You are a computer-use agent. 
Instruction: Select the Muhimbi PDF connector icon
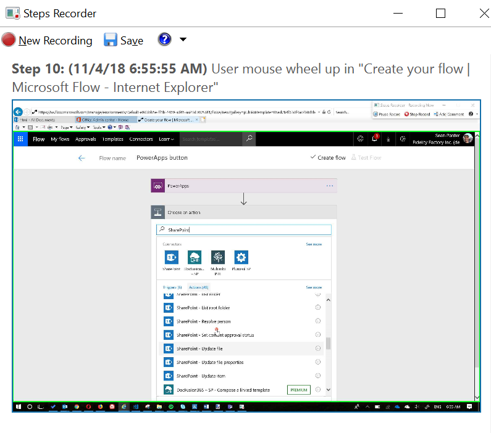click(218, 257)
